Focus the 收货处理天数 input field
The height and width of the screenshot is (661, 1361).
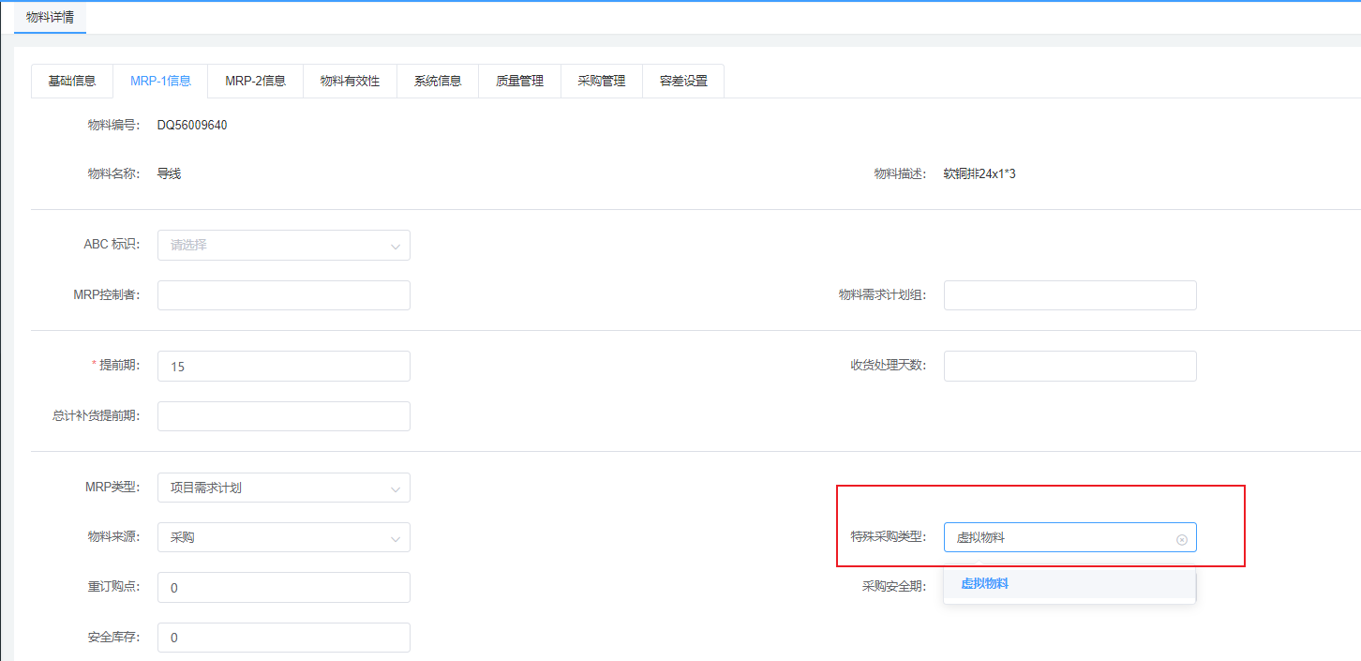[x=1069, y=367]
